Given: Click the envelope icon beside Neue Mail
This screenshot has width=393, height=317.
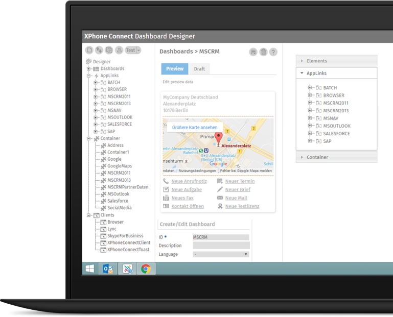Looking at the screenshot, I should 220,198.
